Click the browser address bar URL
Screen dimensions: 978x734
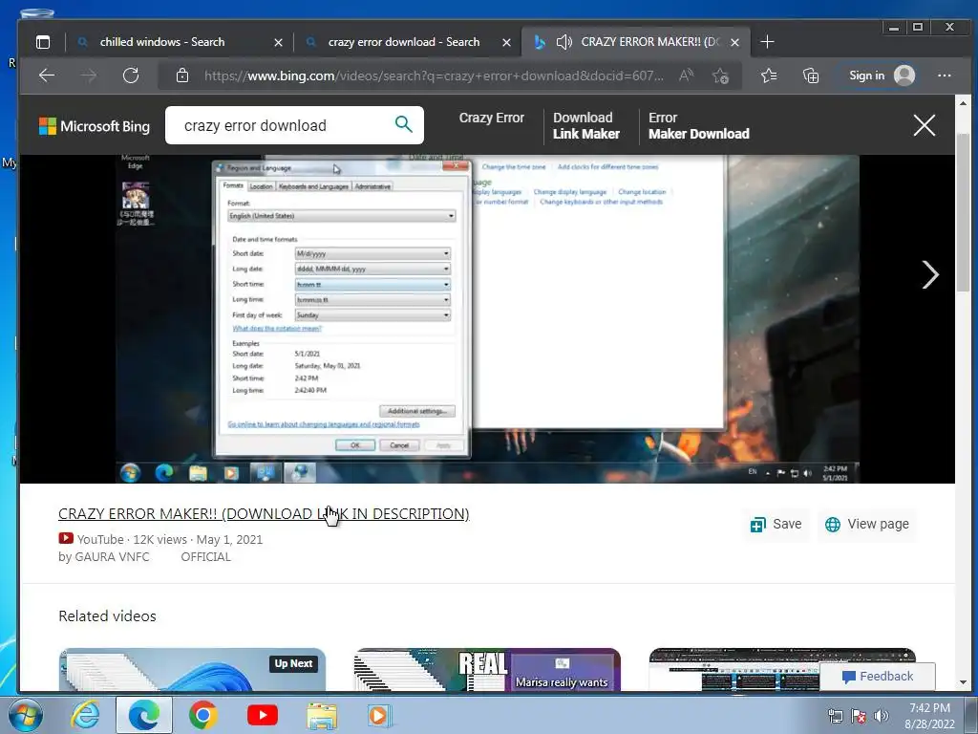(434, 76)
